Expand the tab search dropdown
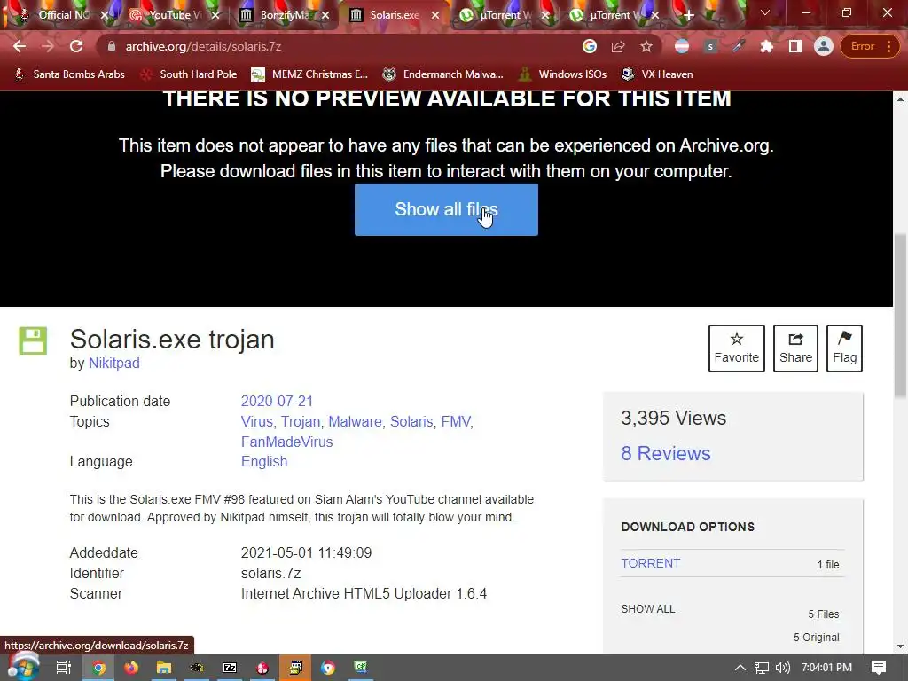 (x=765, y=12)
